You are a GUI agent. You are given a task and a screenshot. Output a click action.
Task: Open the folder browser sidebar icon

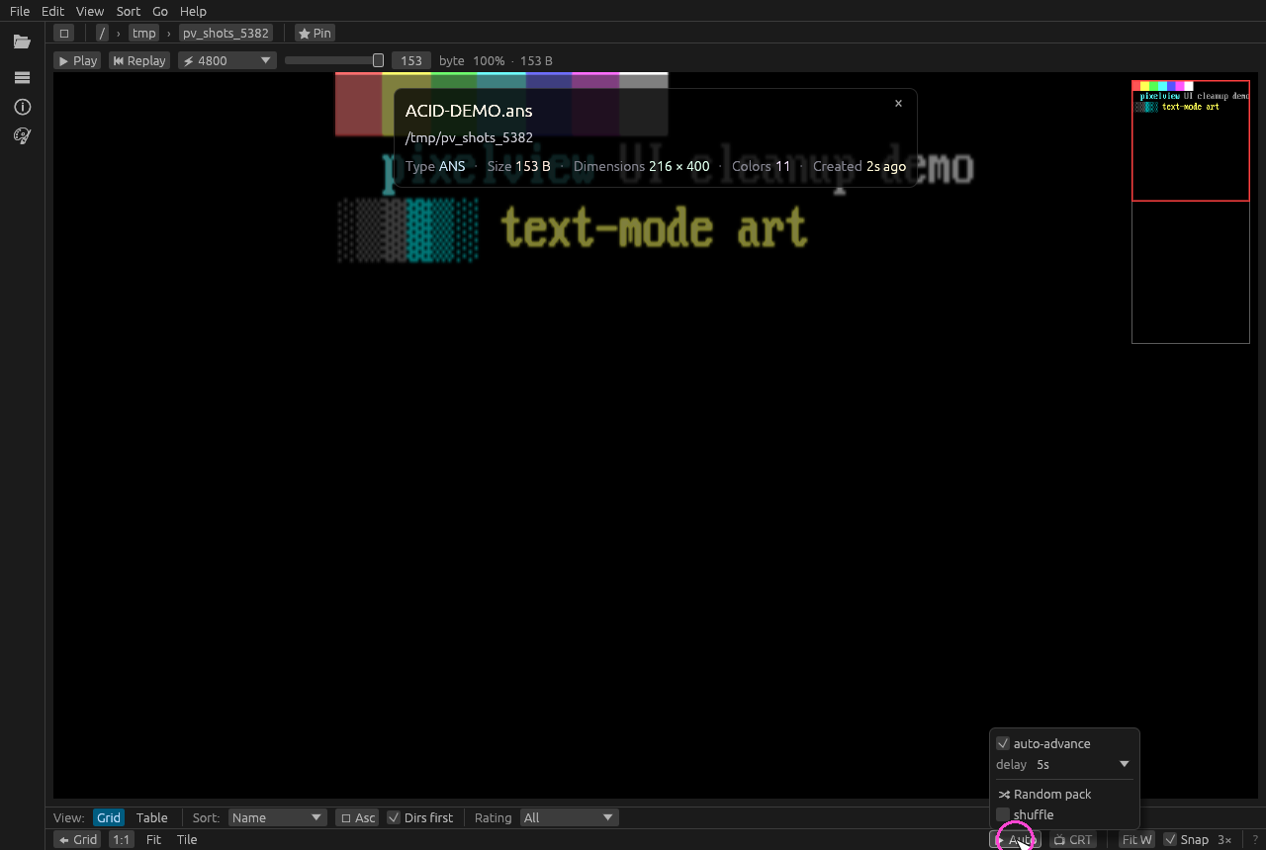coord(22,42)
